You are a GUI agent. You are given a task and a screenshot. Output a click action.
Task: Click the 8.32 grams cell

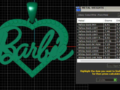(109, 57)
